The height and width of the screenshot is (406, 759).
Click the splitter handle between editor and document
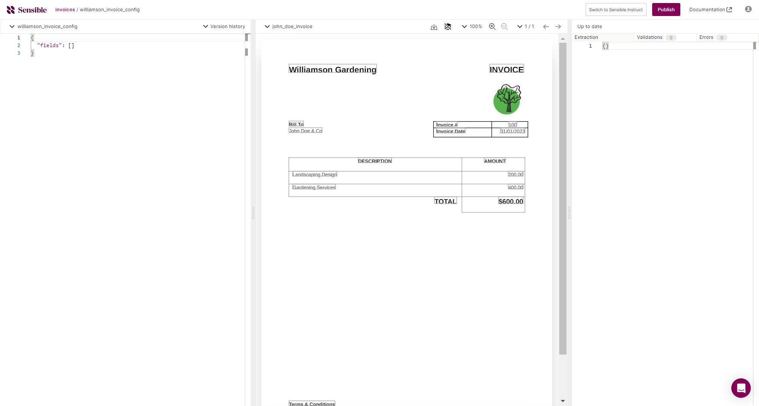253,213
